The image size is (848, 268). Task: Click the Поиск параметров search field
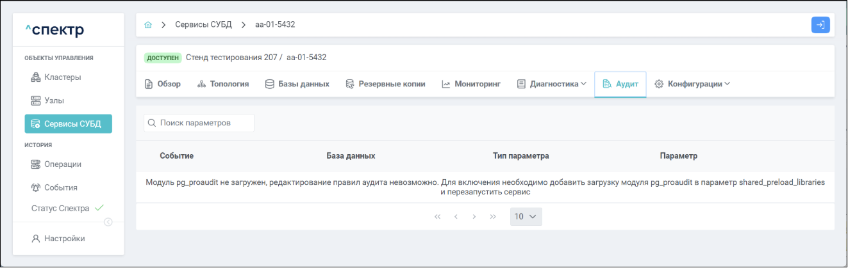click(199, 123)
